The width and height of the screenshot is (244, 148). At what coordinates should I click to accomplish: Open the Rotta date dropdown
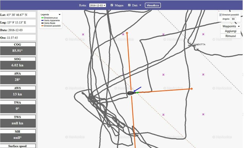98,5
